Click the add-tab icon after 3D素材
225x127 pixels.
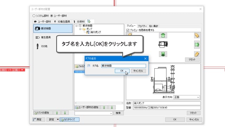[89, 22]
